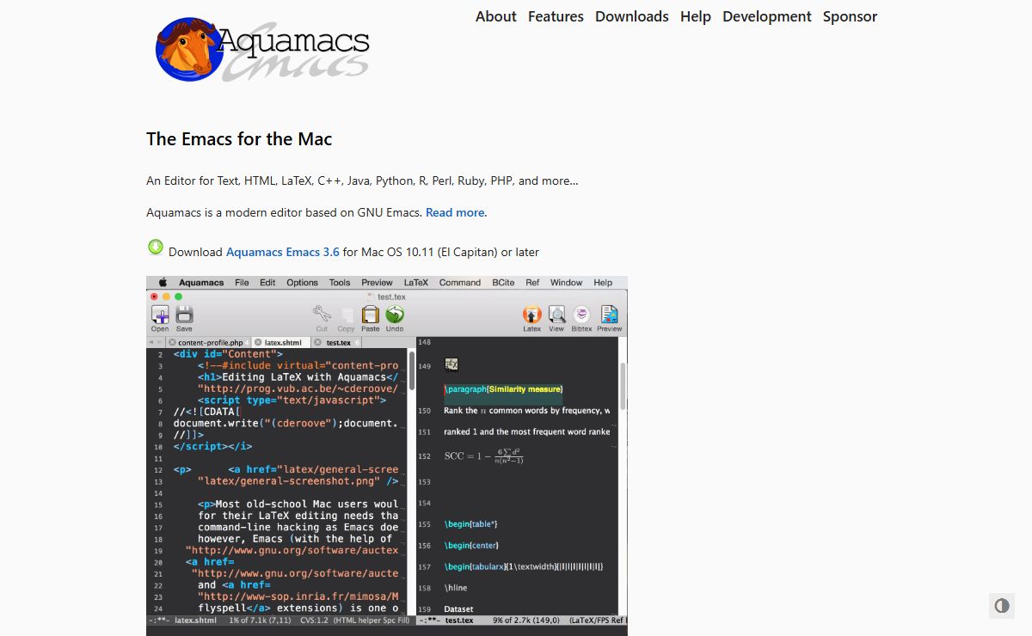Switch to the test.tex tab
Image resolution: width=1032 pixels, height=636 pixels.
point(338,342)
